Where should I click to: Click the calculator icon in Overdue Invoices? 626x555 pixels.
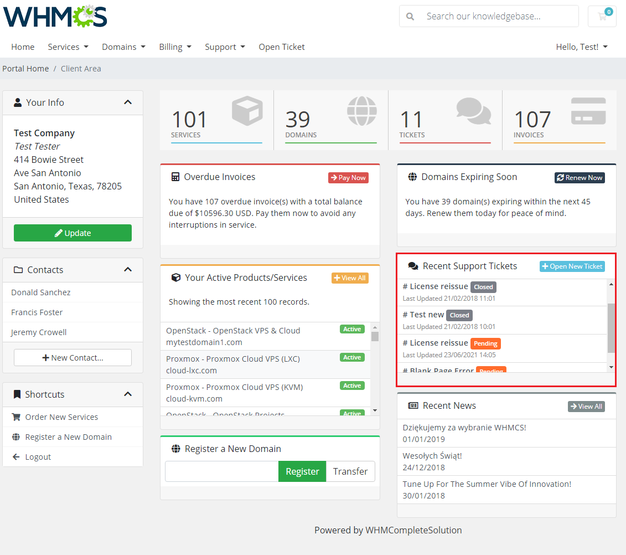[175, 177]
